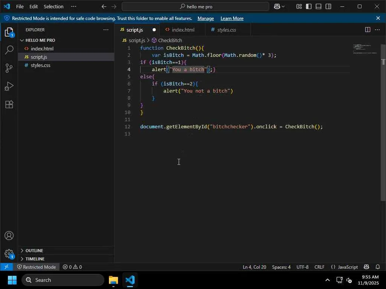This screenshot has height=289, width=386.
Task: Toggle the Panel layout button
Action: (319, 6)
